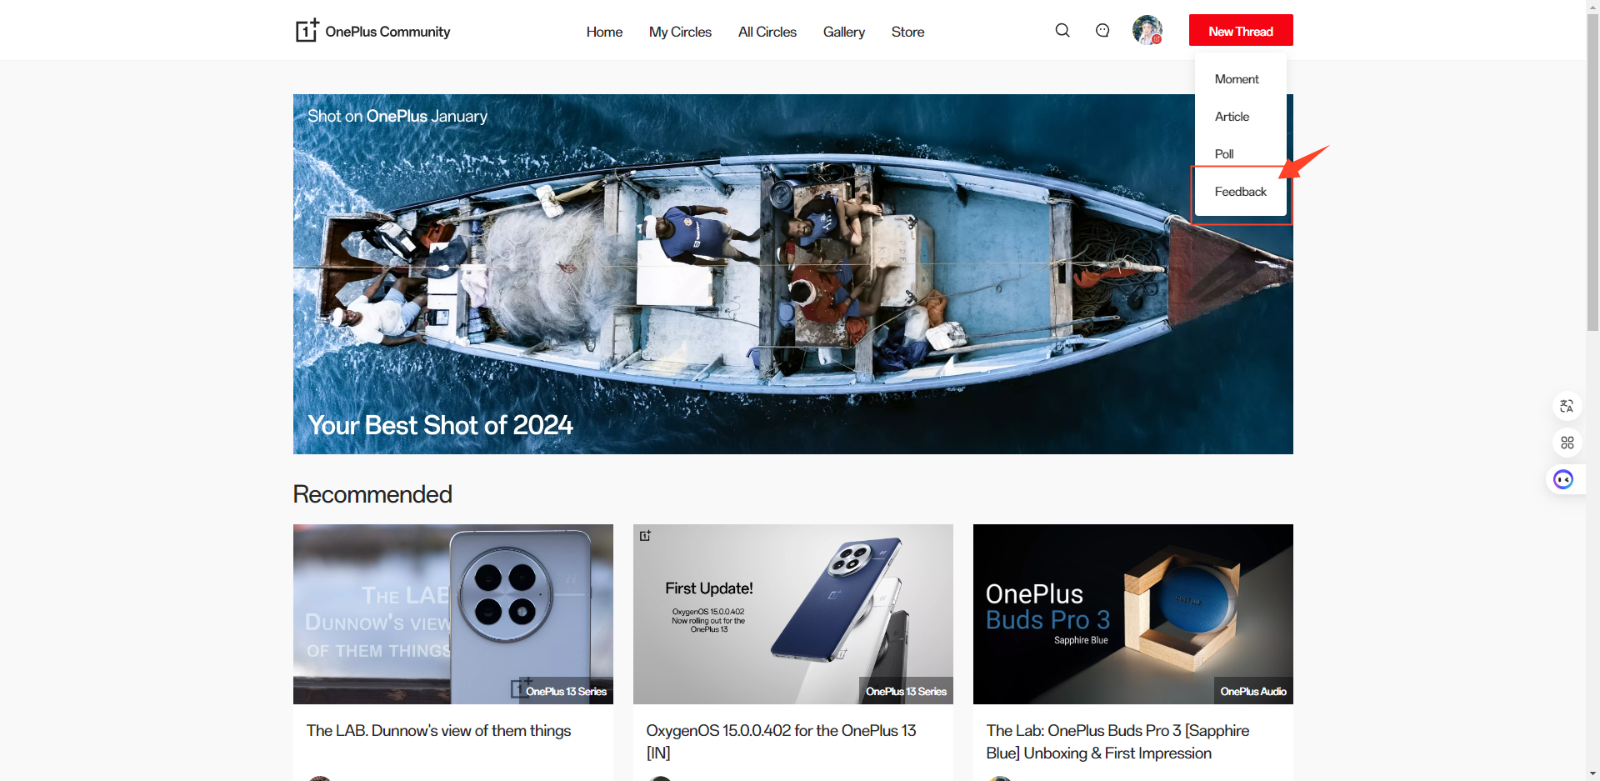This screenshot has width=1600, height=781.
Task: Open the My Circles page
Action: tap(680, 32)
